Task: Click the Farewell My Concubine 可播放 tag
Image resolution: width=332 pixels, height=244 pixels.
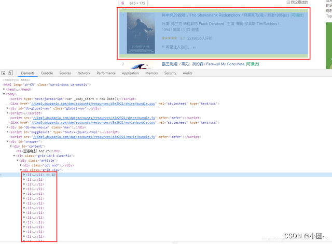Action: click(x=253, y=64)
